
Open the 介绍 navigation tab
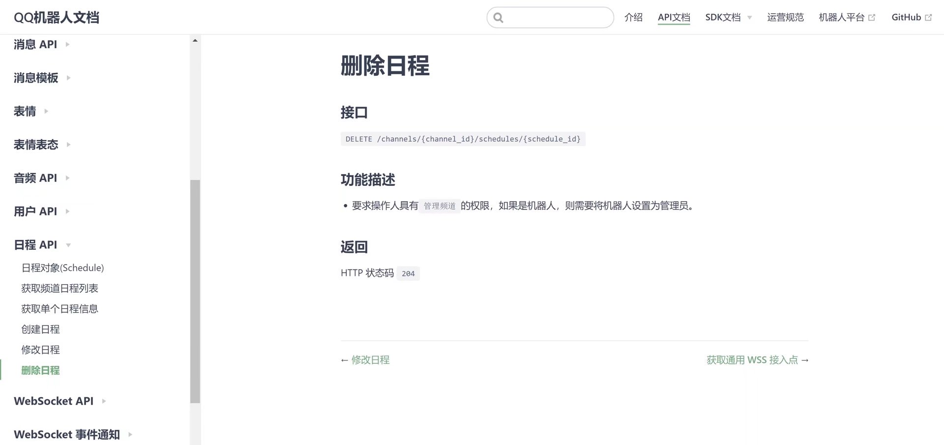[633, 17]
